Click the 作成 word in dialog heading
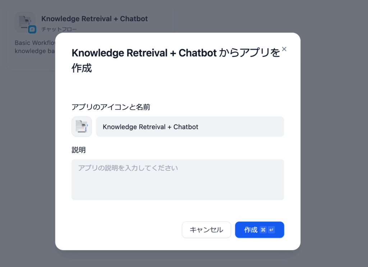The width and height of the screenshot is (368, 267). pos(82,68)
